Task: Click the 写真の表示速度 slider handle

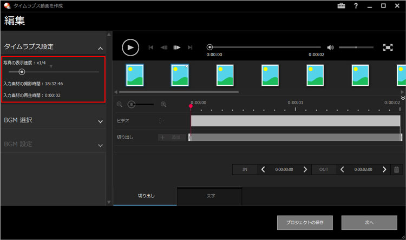Action: (x=22, y=72)
